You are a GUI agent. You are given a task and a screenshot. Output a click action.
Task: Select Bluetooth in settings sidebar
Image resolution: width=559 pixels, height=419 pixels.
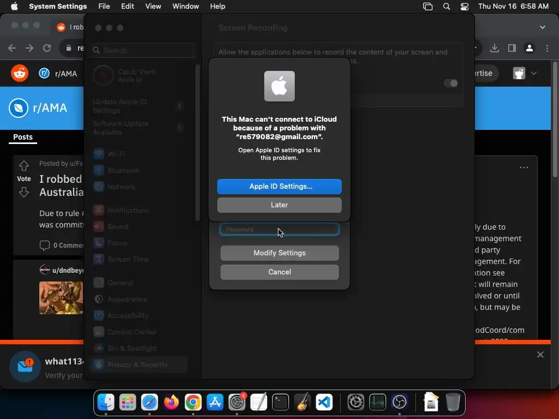[138, 170]
